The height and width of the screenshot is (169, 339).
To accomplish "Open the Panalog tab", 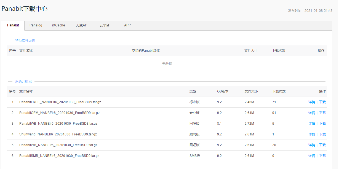I will [x=36, y=25].
